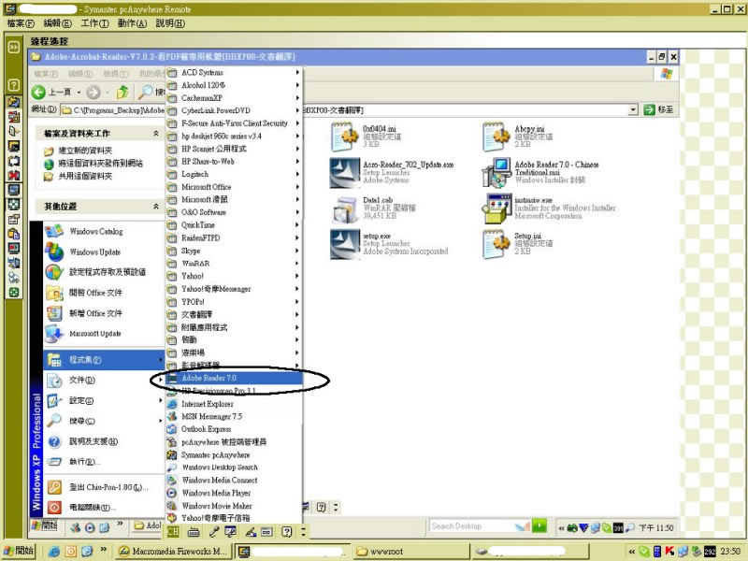Open Yahoo!奇摩Messenger program folder
748x561 pixels.
pyautogui.click(x=234, y=289)
